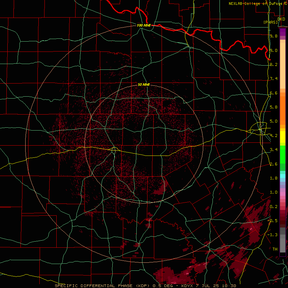The height and width of the screenshot is (288, 288).
Task: Click the 10:30 time stamp in caption
Action: [229, 286]
